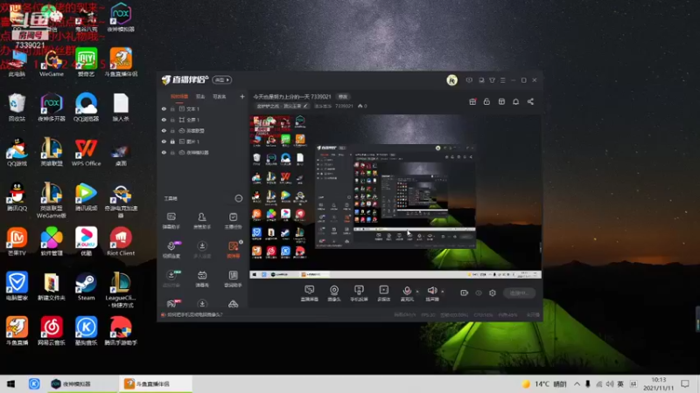Select the 文本 1 source row

tap(203, 108)
